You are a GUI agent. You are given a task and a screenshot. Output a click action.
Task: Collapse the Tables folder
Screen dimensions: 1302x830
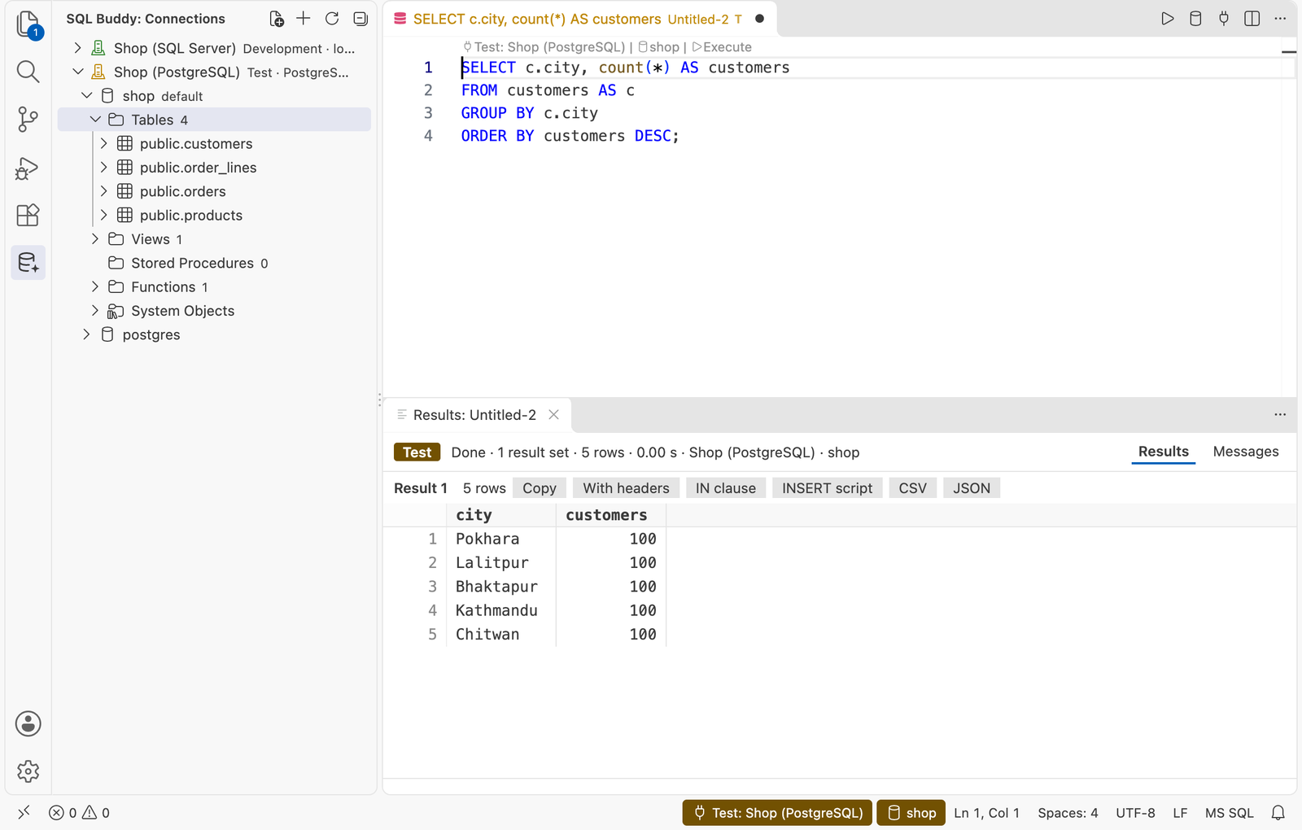click(x=95, y=120)
